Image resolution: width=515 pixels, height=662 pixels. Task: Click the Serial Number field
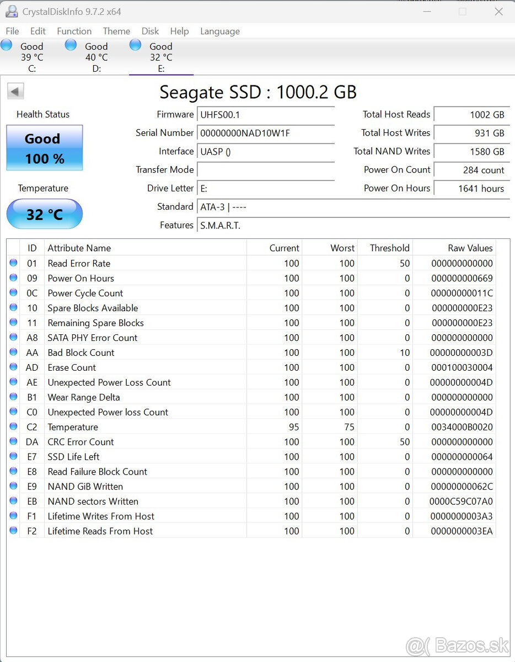coord(266,133)
